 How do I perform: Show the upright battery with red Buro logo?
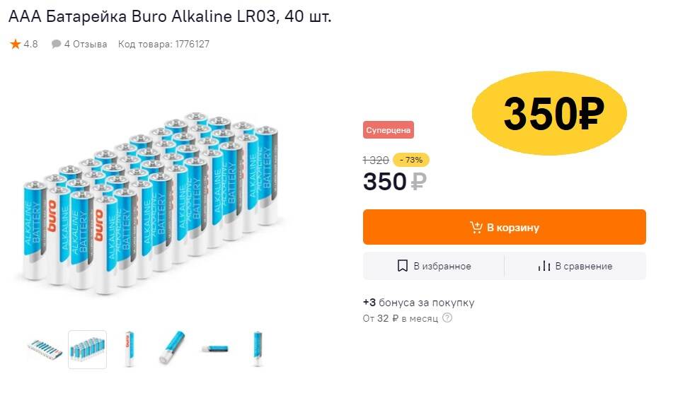coord(130,349)
